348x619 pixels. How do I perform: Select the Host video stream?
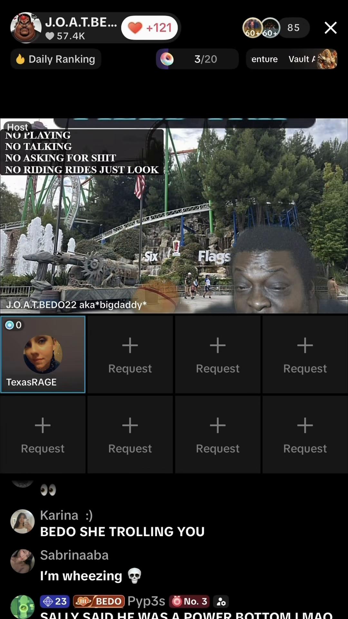174,216
